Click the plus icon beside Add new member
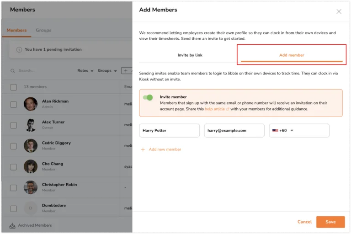Viewport: 351px width, 234px height. [143, 149]
